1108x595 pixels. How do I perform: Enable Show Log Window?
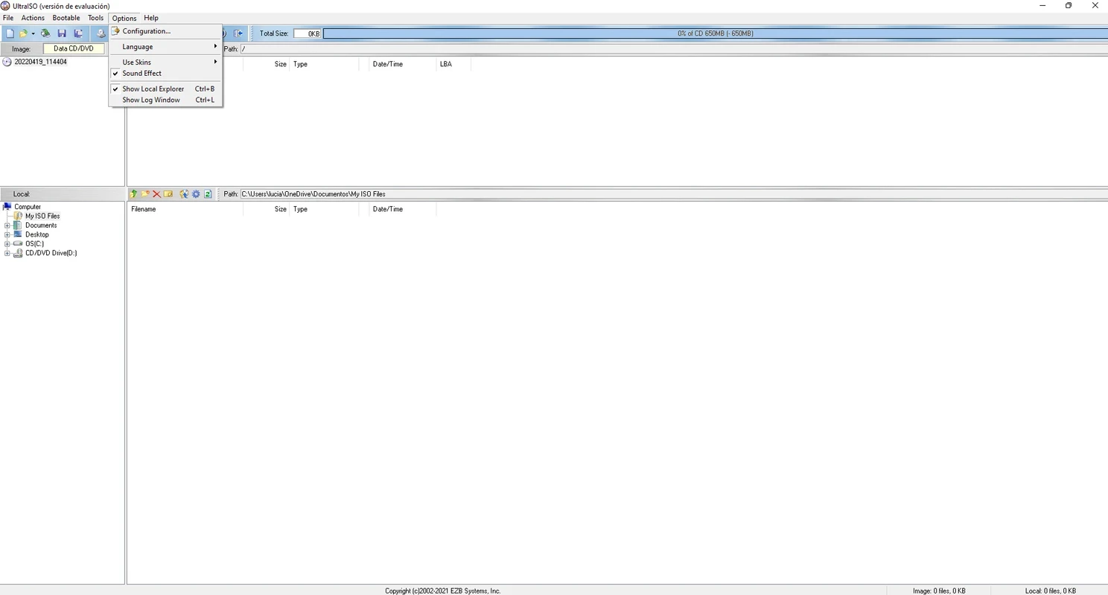coord(151,100)
